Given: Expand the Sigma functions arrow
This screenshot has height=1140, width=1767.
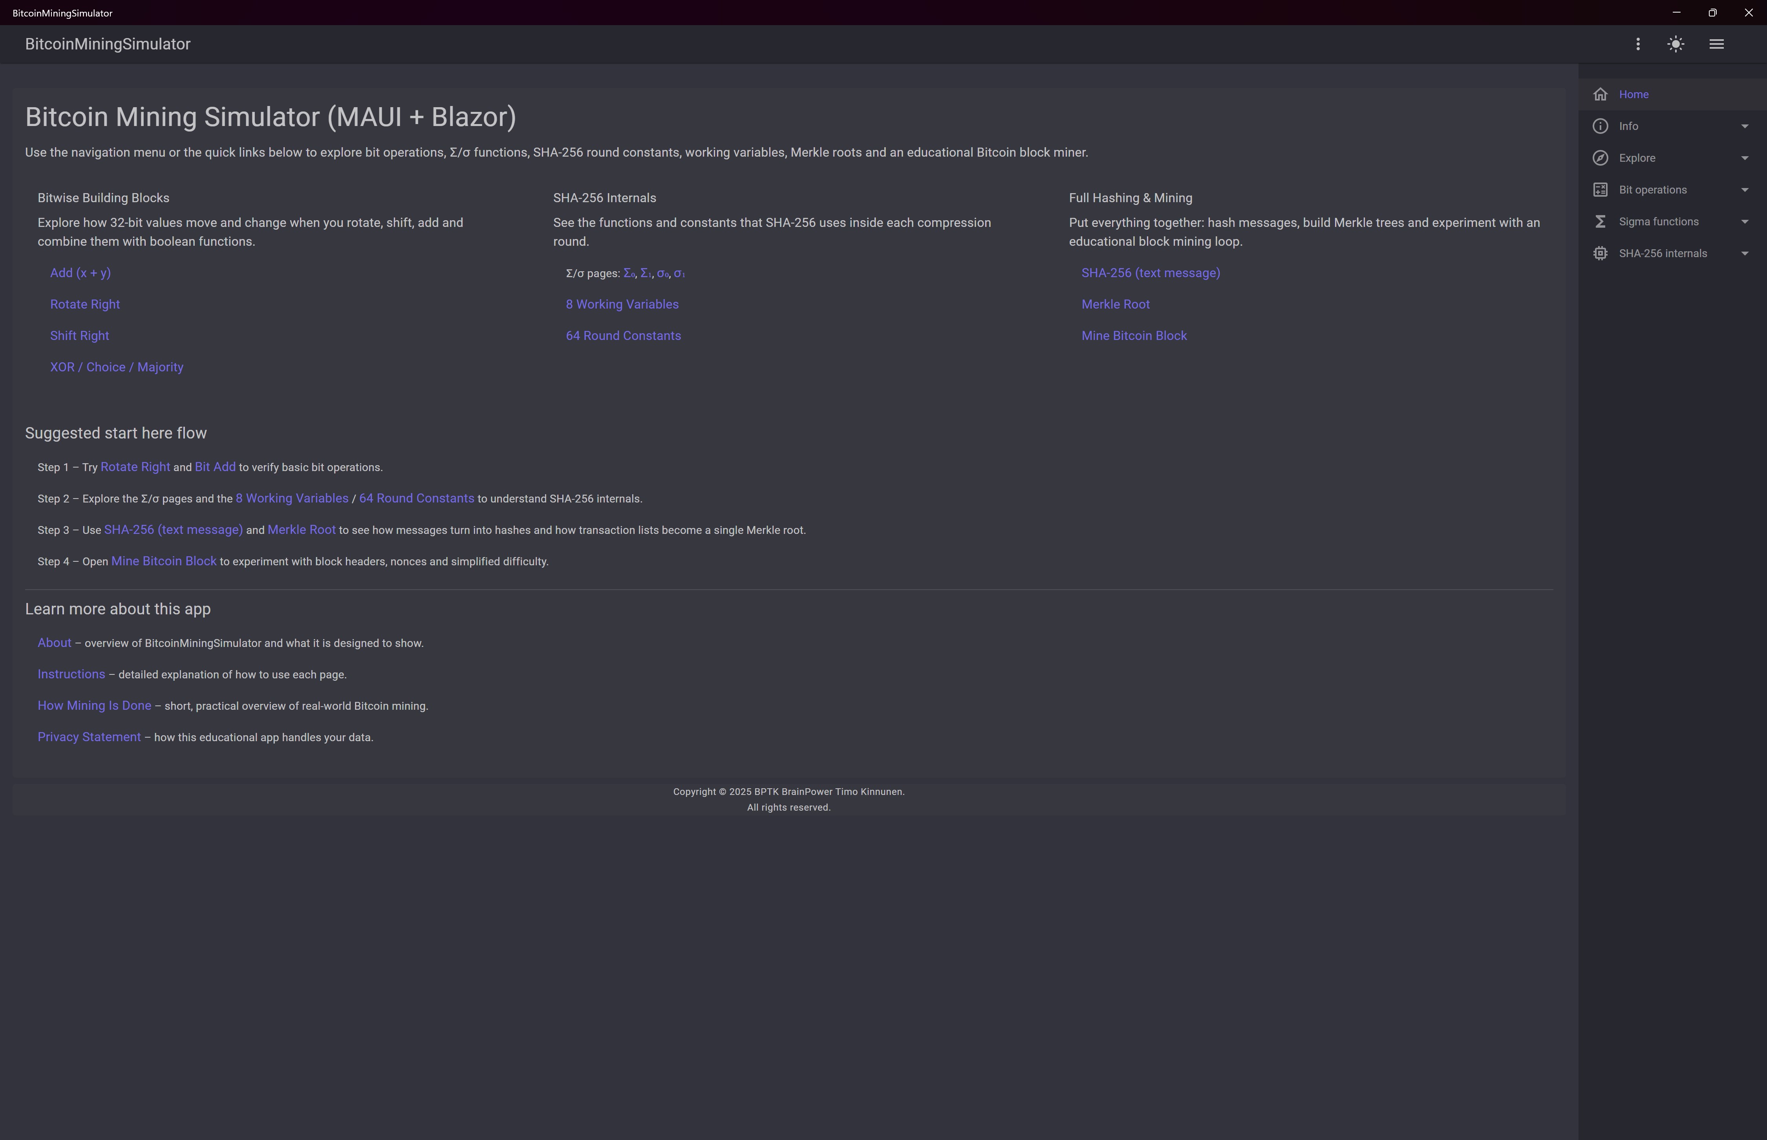Looking at the screenshot, I should (1745, 221).
